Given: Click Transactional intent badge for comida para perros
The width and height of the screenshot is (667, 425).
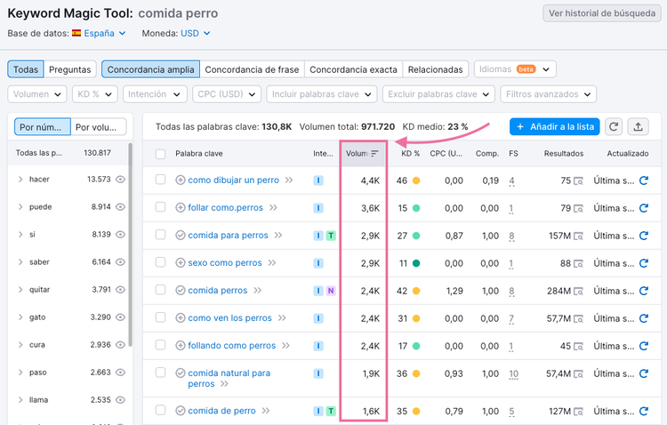Looking at the screenshot, I should (331, 236).
